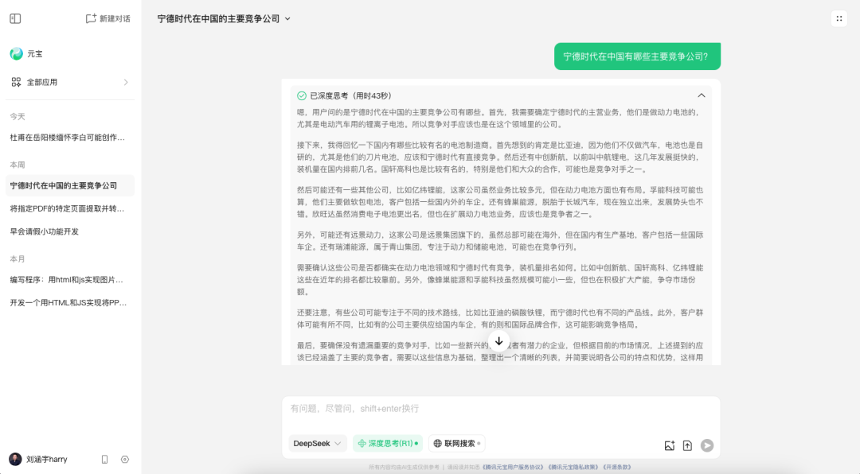The height and width of the screenshot is (474, 860).
Task: Expand the 全部应用 chevron arrow
Action: (x=126, y=82)
